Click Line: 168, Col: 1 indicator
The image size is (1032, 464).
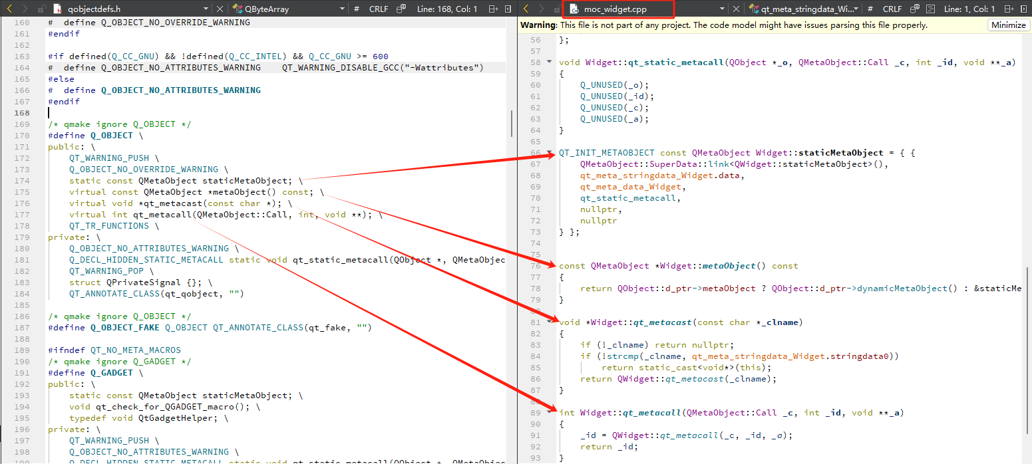pos(447,9)
